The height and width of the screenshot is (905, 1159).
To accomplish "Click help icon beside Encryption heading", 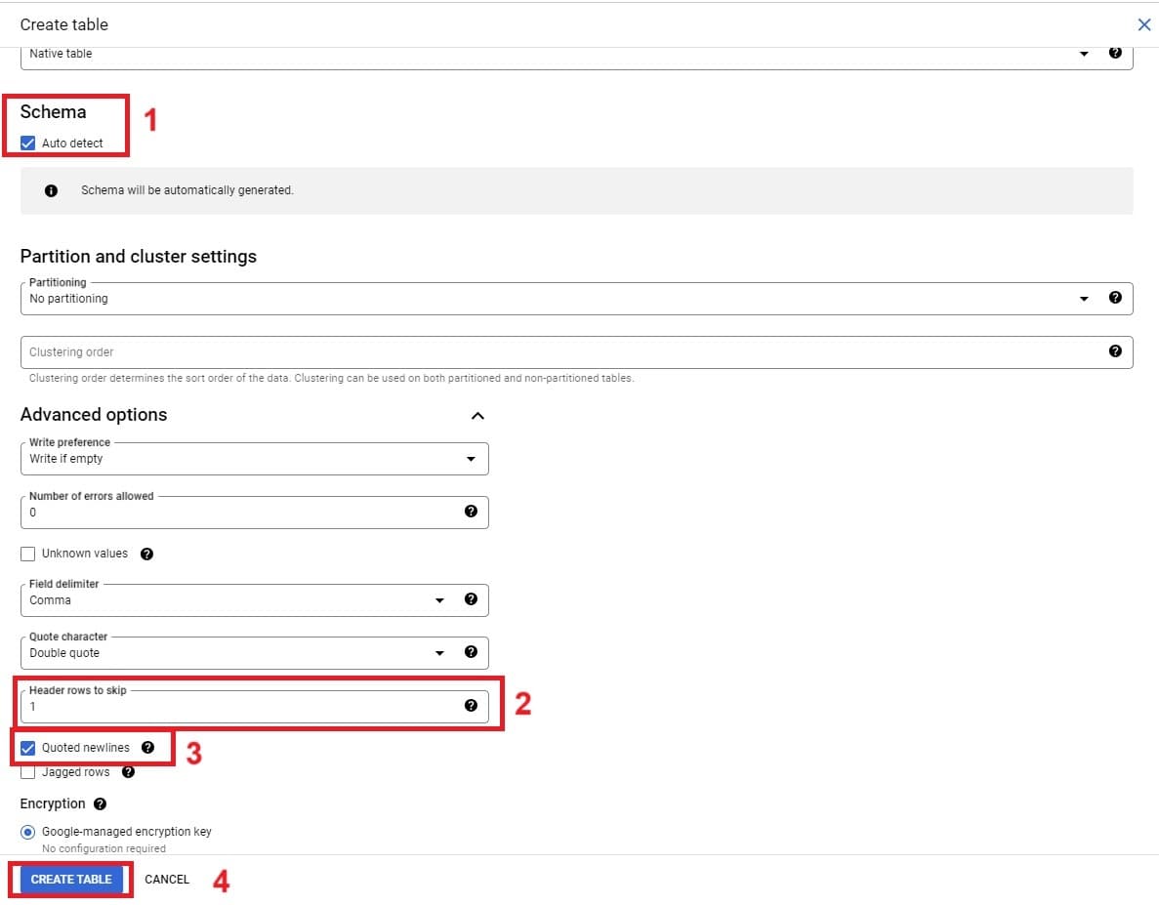I will coord(100,804).
